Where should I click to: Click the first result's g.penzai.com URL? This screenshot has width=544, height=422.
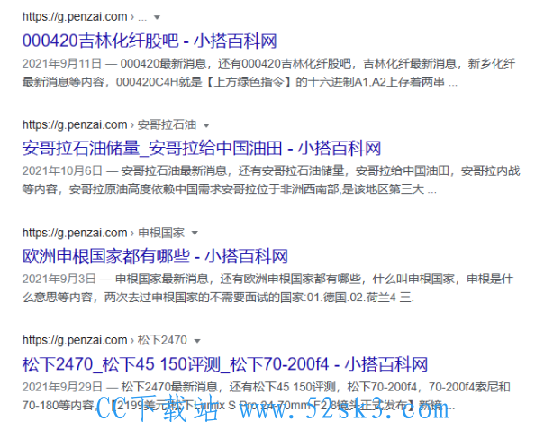pos(85,16)
